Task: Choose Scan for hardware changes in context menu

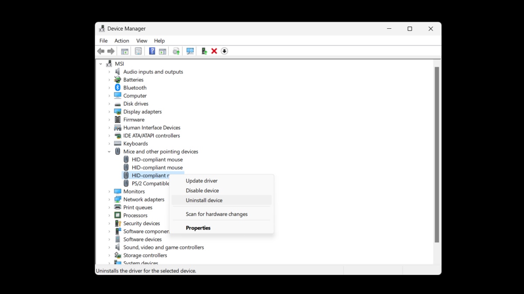Action: point(221,214)
